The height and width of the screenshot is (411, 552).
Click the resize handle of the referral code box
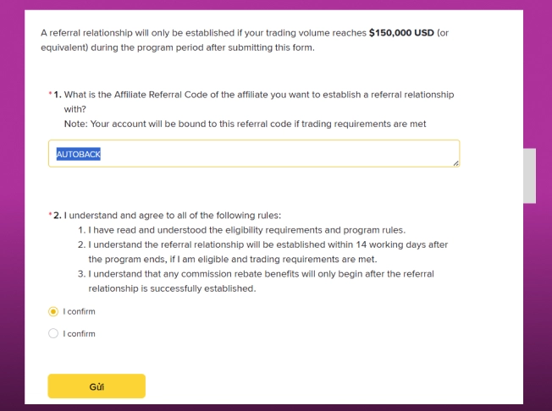[x=456, y=163]
